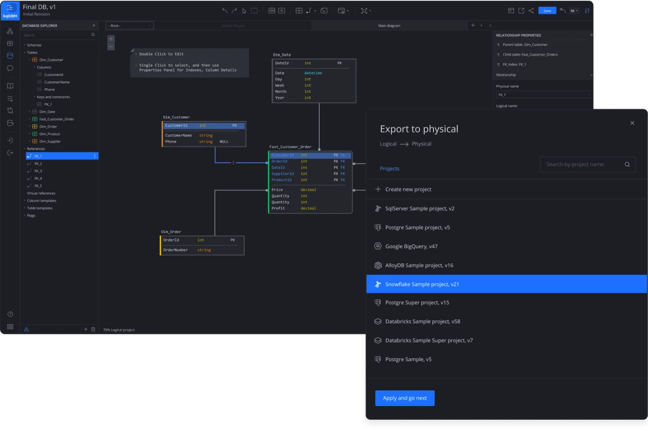
Task: Open the naming conventions sidebar icon
Action: coord(10,99)
